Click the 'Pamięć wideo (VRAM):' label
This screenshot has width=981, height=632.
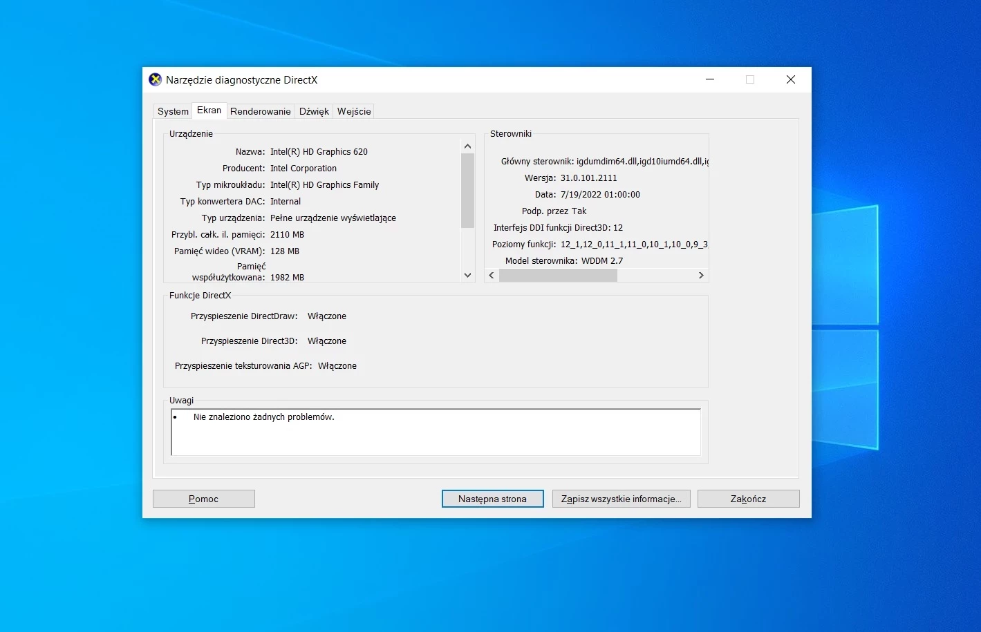(220, 251)
